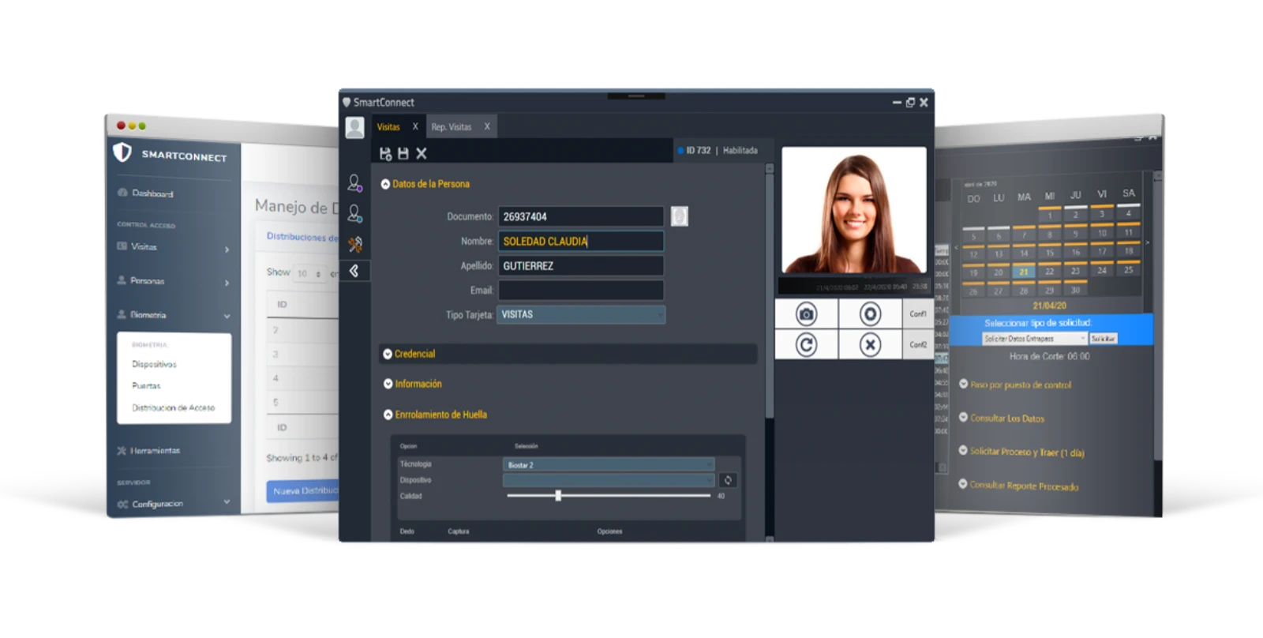Click the save-and-new disk icon
The image size is (1263, 638).
coord(386,154)
